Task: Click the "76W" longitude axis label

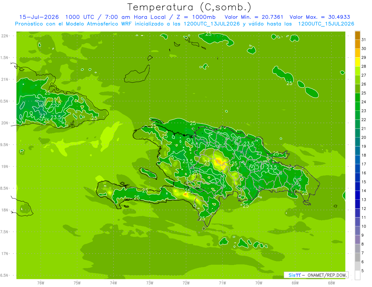Action: (41, 283)
